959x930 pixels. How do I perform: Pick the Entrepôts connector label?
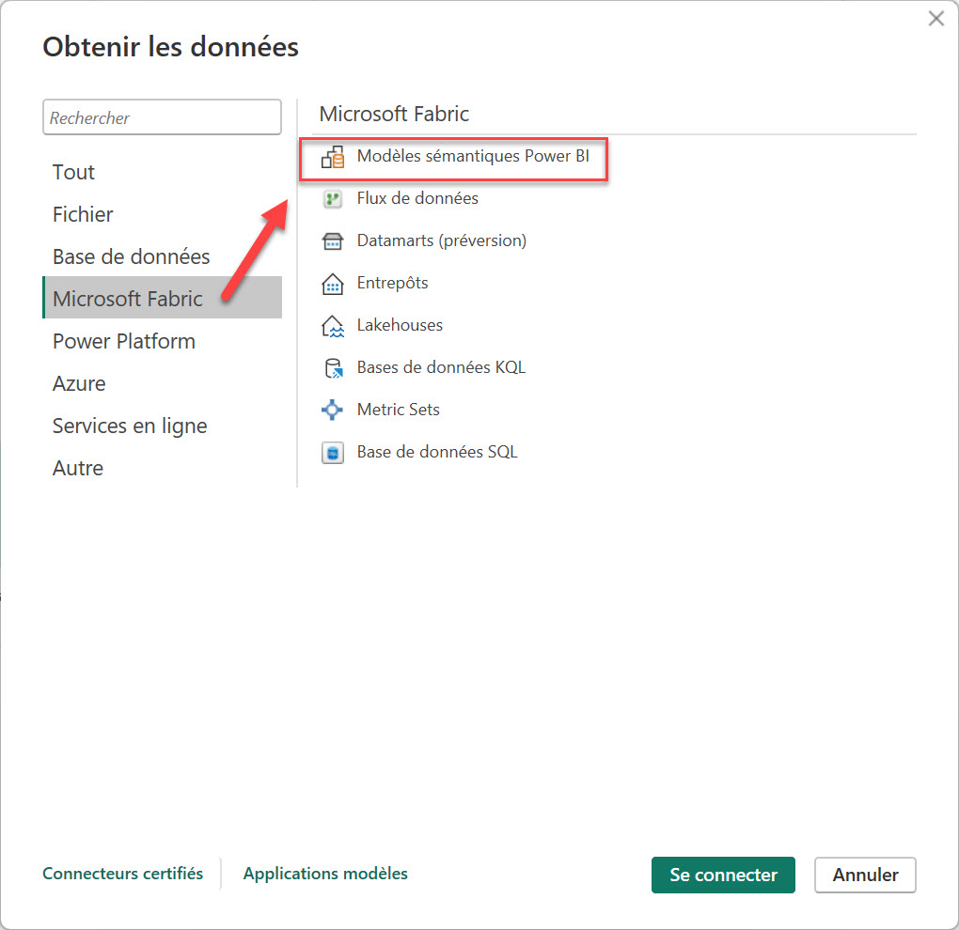point(393,283)
